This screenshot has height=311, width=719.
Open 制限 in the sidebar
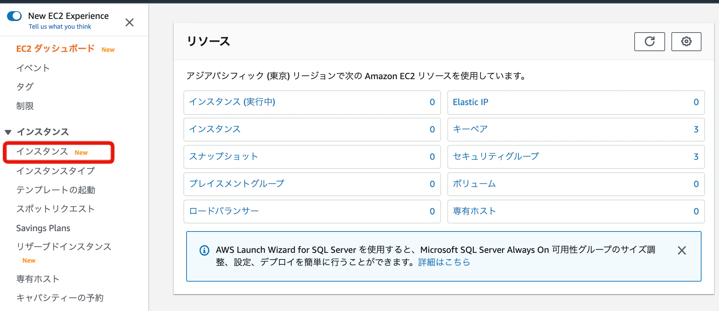[x=25, y=106]
